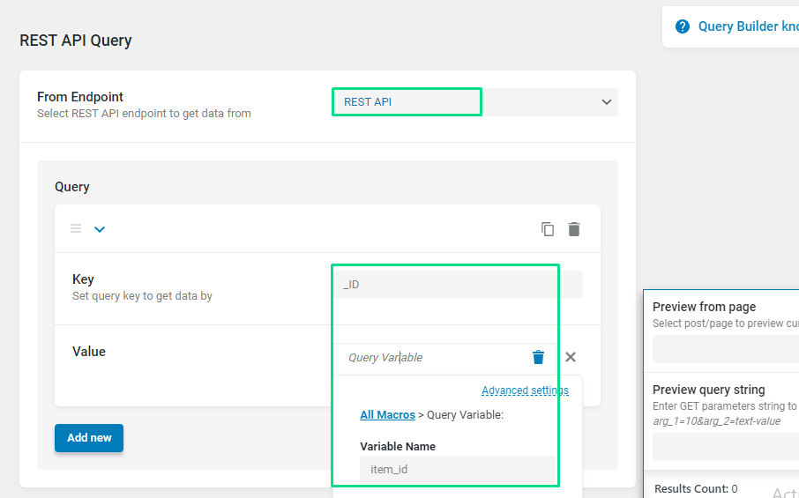Click the Preview from page input
This screenshot has height=498, width=799.
726,349
